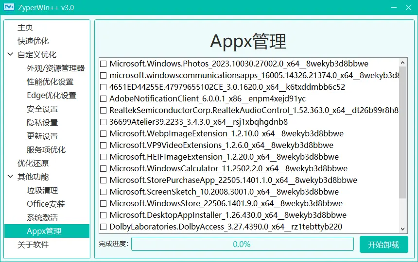This screenshot has width=418, height=262.
Task: Open 关于软件 page
Action: 33,245
